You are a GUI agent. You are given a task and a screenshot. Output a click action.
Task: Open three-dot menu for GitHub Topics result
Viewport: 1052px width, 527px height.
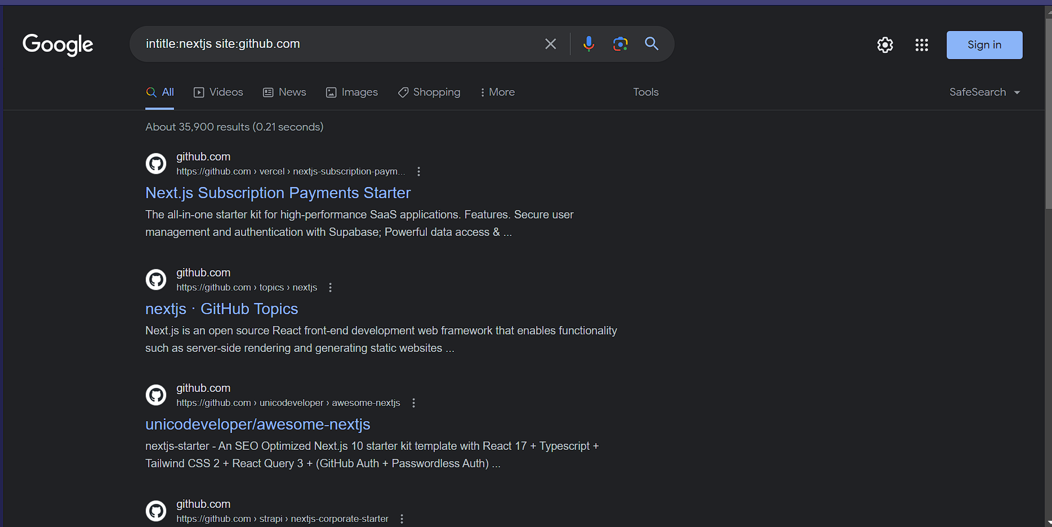coord(331,288)
